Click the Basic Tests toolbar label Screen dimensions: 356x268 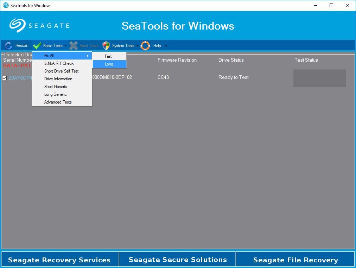pos(53,46)
